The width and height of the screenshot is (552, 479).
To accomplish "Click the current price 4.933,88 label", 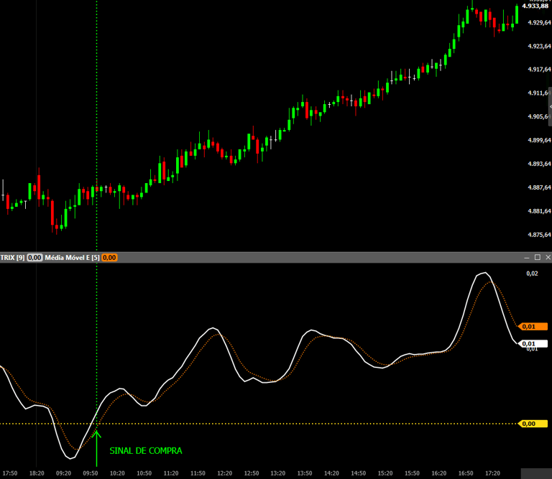I will [x=535, y=6].
